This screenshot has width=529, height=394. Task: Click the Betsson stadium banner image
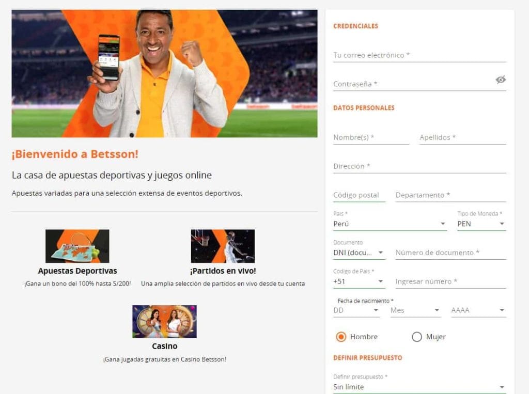(x=164, y=73)
